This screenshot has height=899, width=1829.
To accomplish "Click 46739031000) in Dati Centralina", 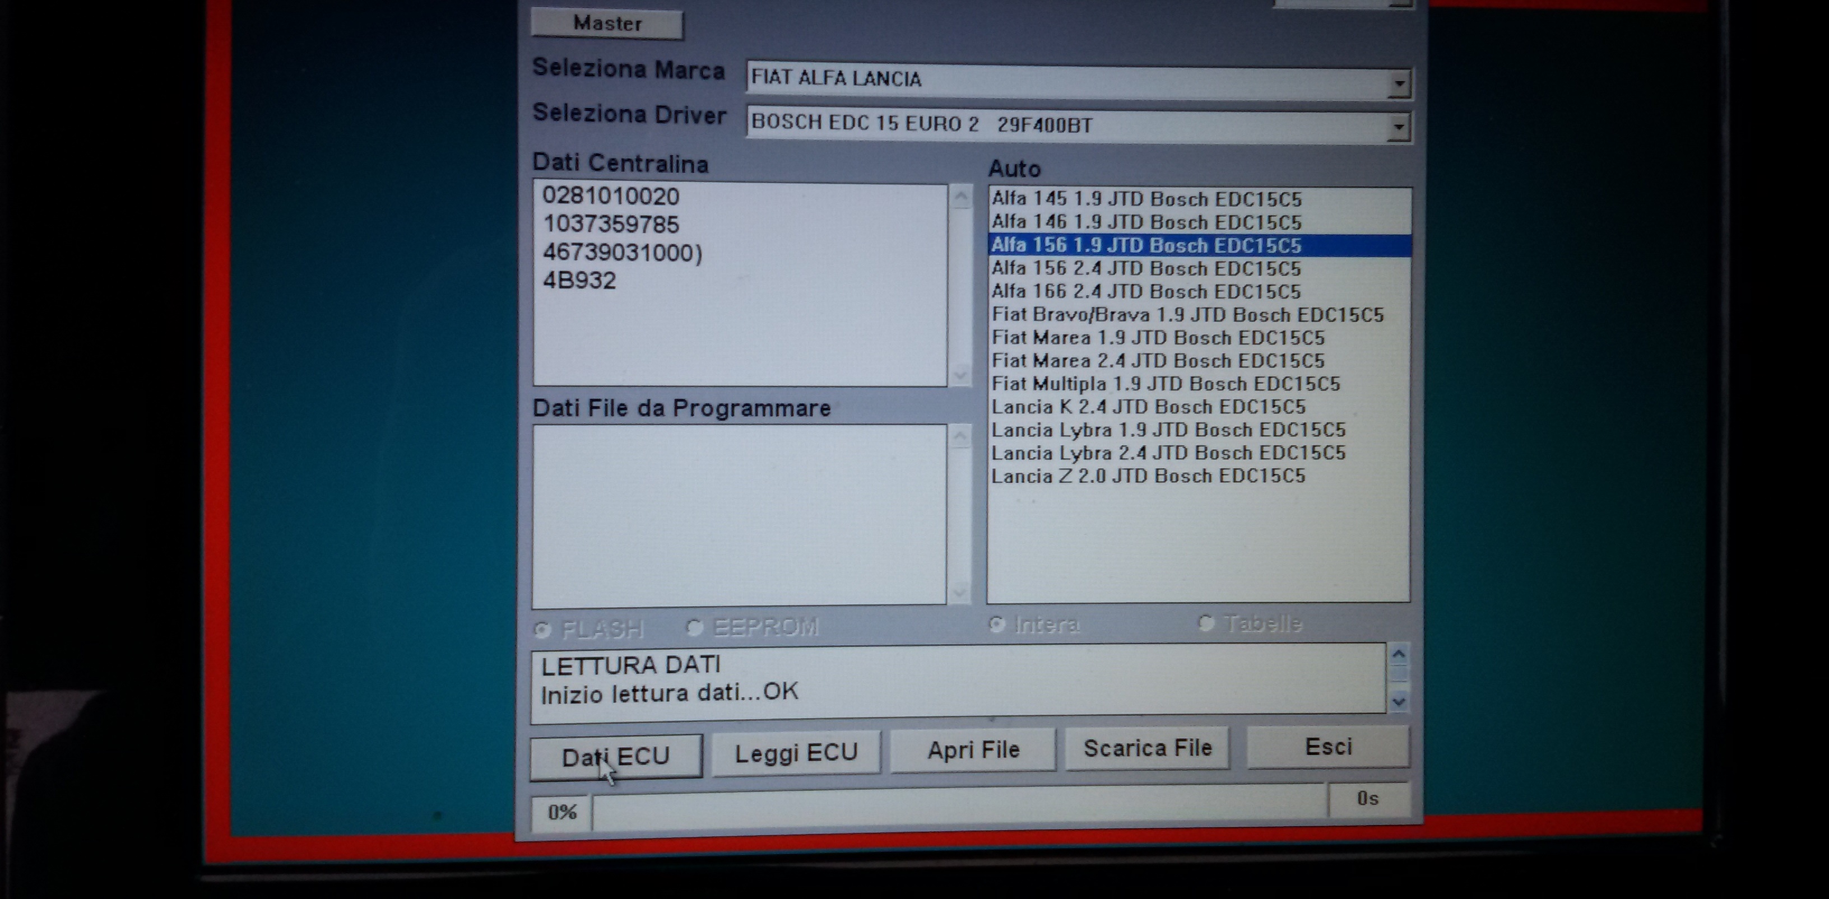I will (x=622, y=253).
